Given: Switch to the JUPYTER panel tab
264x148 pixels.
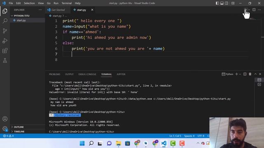Looking at the screenshot, I should tap(121, 74).
